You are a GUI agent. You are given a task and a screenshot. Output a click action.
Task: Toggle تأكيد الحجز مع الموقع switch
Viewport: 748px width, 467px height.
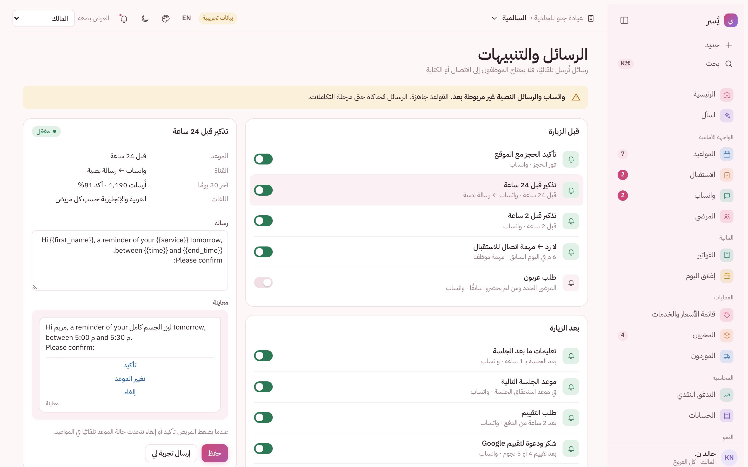(263, 159)
